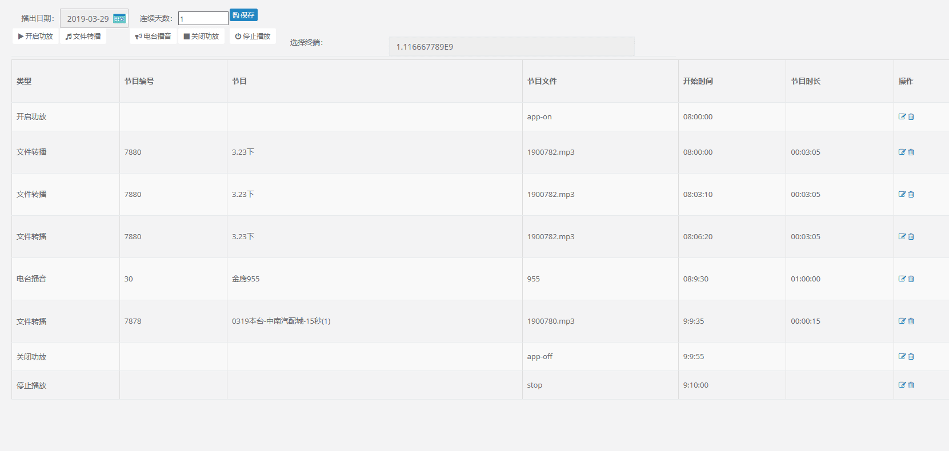Edit the 文件转播 row starting at 08:00:00
The image size is (949, 451).
click(902, 152)
